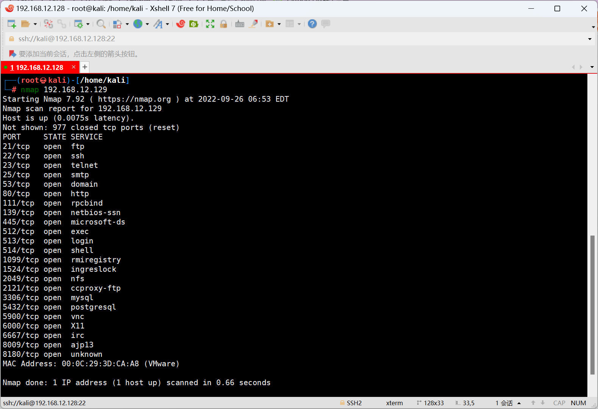Click the Disconnect icon in toolbar
This screenshot has height=409, width=598.
[48, 24]
